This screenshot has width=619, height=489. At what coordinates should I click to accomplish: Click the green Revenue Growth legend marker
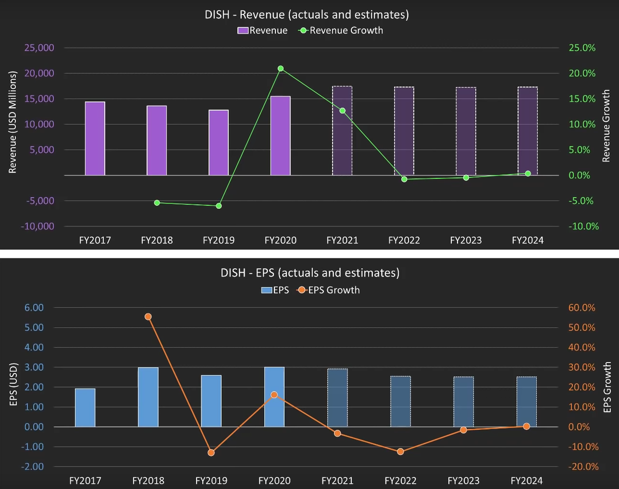[303, 30]
